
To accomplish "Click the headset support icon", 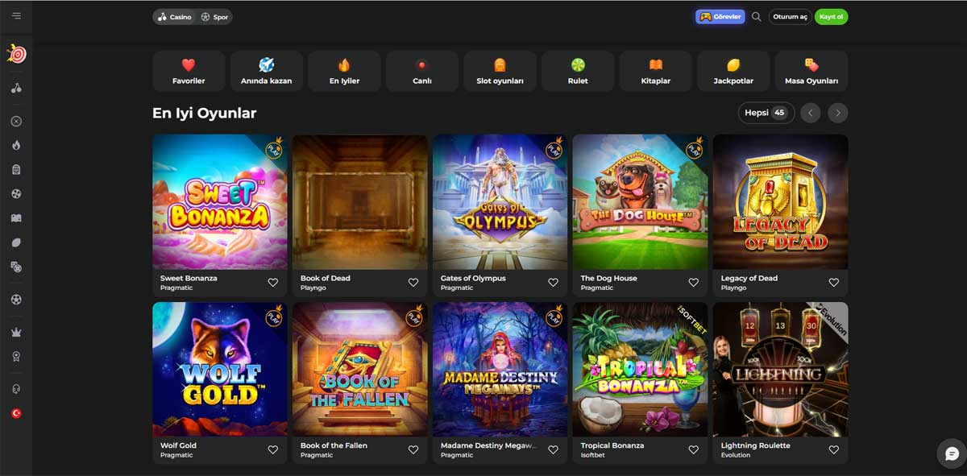I will (16, 389).
